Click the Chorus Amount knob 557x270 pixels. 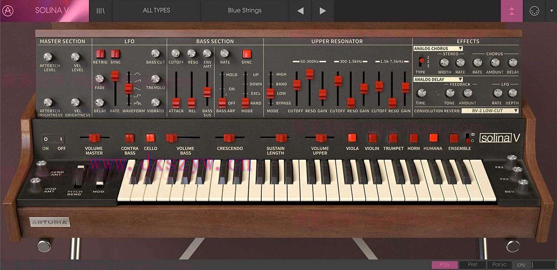[495, 63]
